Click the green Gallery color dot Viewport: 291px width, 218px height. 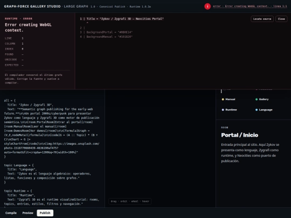(x=257, y=100)
